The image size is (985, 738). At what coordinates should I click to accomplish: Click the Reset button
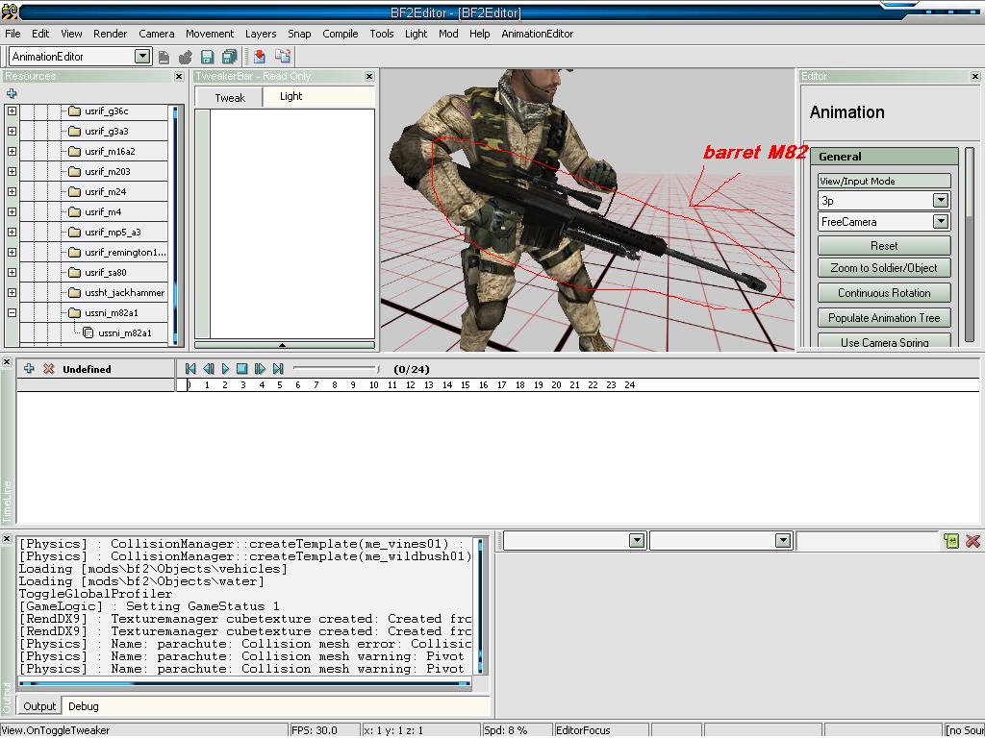click(884, 246)
